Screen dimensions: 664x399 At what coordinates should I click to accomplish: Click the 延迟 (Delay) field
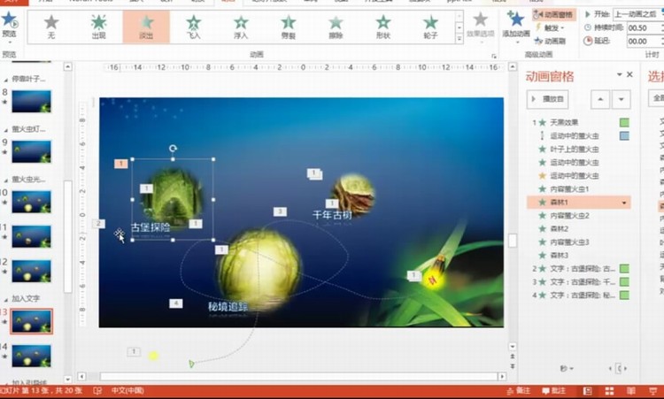pyautogui.click(x=645, y=42)
